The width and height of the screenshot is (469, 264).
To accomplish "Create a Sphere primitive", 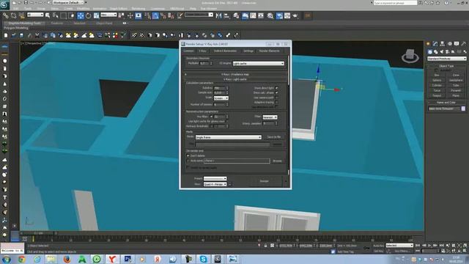I will coord(437,80).
